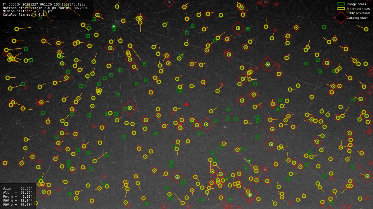Image resolution: width=373 pixels, height=209 pixels.
Task: Click the FF_BE000M_20251227_061120_180_1237248.fits file name
Action: tap(44, 4)
